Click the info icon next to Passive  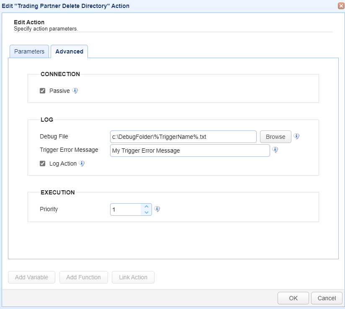pos(75,91)
